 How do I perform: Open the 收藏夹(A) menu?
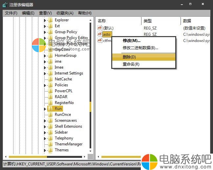[x=65, y=13]
